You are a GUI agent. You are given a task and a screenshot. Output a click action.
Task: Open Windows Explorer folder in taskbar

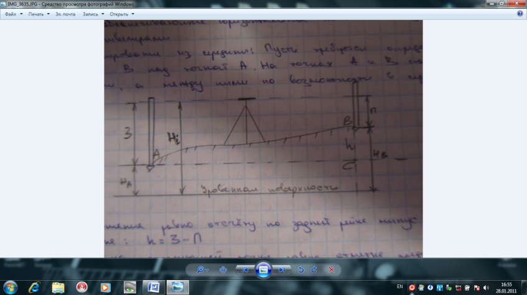(x=58, y=288)
